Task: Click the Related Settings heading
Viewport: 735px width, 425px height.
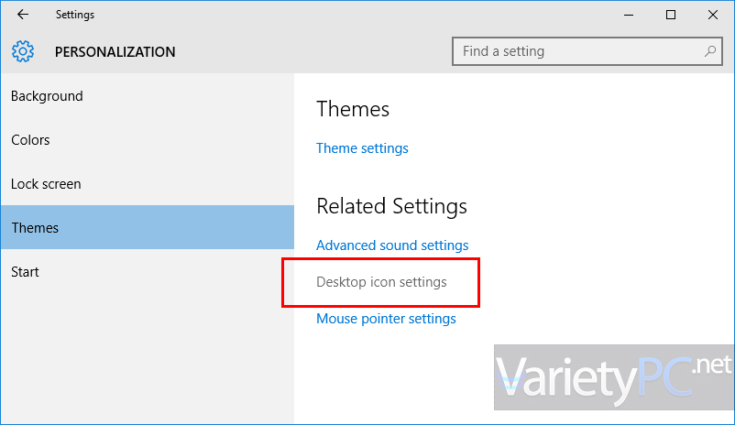Action: (x=391, y=206)
